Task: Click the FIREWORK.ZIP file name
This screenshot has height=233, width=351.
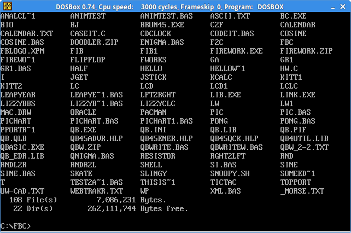Action: click(x=306, y=51)
